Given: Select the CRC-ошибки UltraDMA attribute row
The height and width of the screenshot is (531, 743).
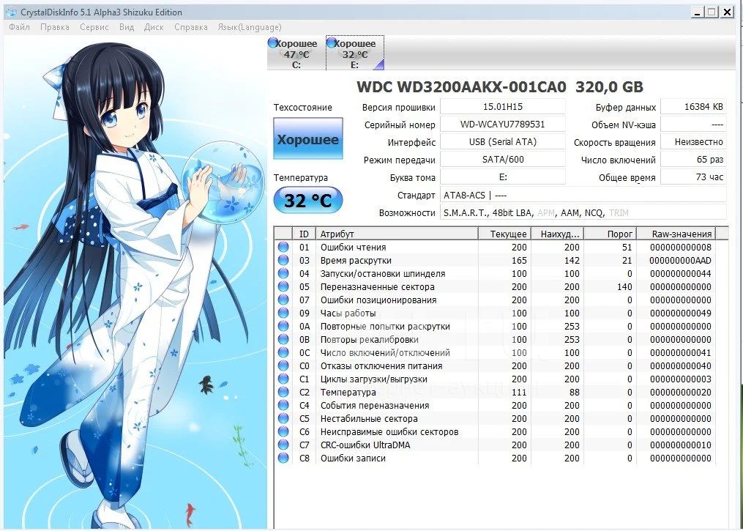Looking at the screenshot, I should point(495,445).
